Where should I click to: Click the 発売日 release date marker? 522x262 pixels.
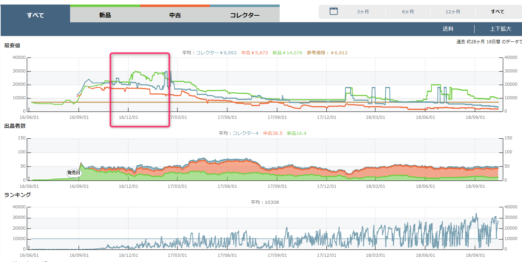[74, 172]
